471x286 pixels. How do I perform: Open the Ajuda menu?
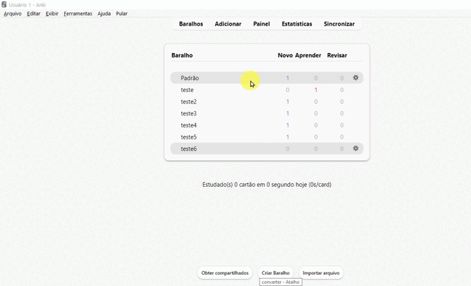[x=104, y=13]
